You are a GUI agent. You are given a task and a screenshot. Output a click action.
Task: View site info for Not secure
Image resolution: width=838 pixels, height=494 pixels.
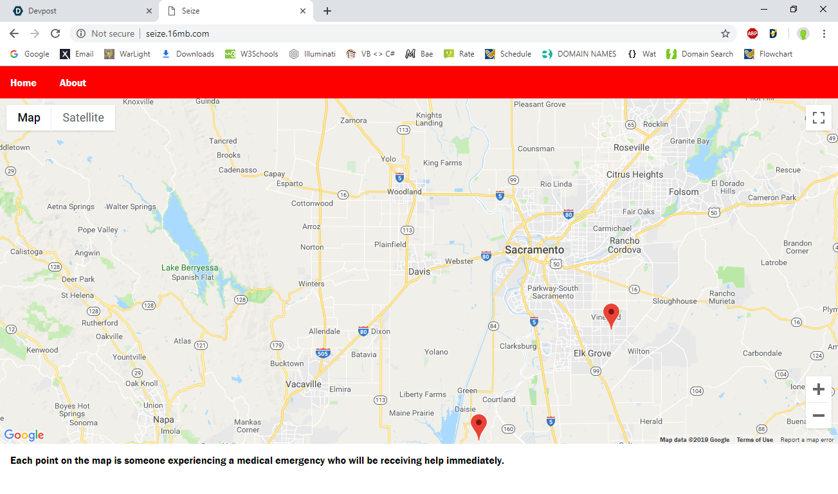pyautogui.click(x=105, y=33)
